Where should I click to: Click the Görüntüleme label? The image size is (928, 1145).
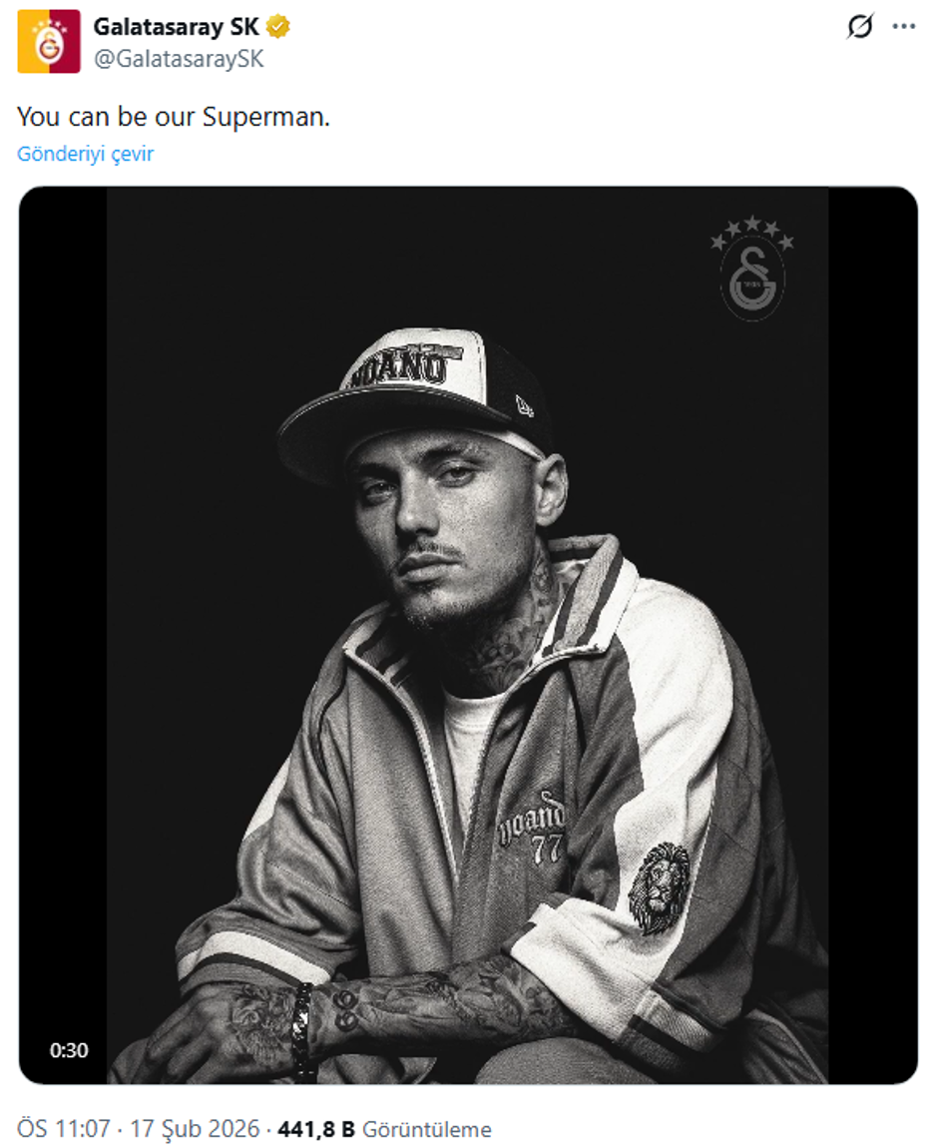426,1129
